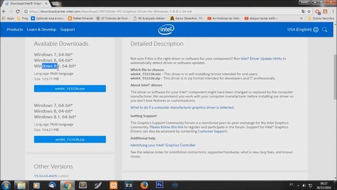Screen dimensions: 337x190
Task: Open Photoshop from the taskbar
Action: [160, 185]
